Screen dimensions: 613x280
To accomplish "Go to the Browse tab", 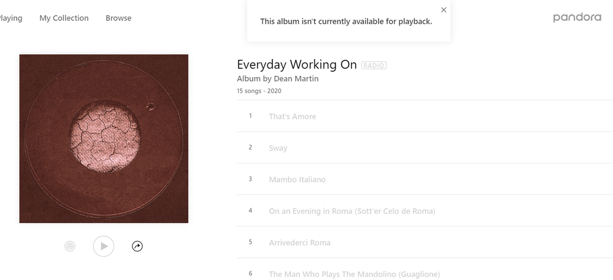I will [118, 18].
